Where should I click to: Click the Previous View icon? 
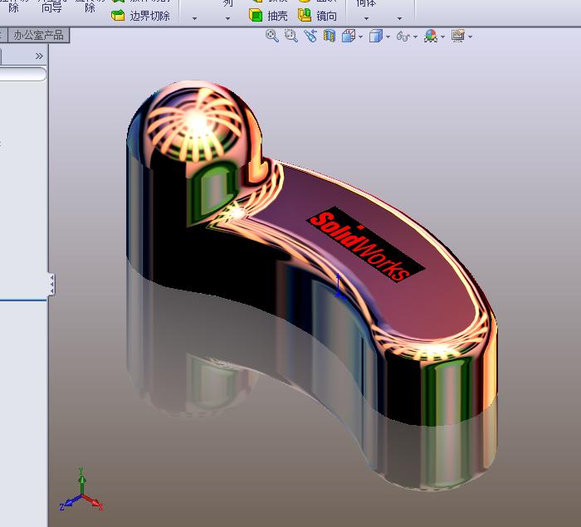click(310, 36)
